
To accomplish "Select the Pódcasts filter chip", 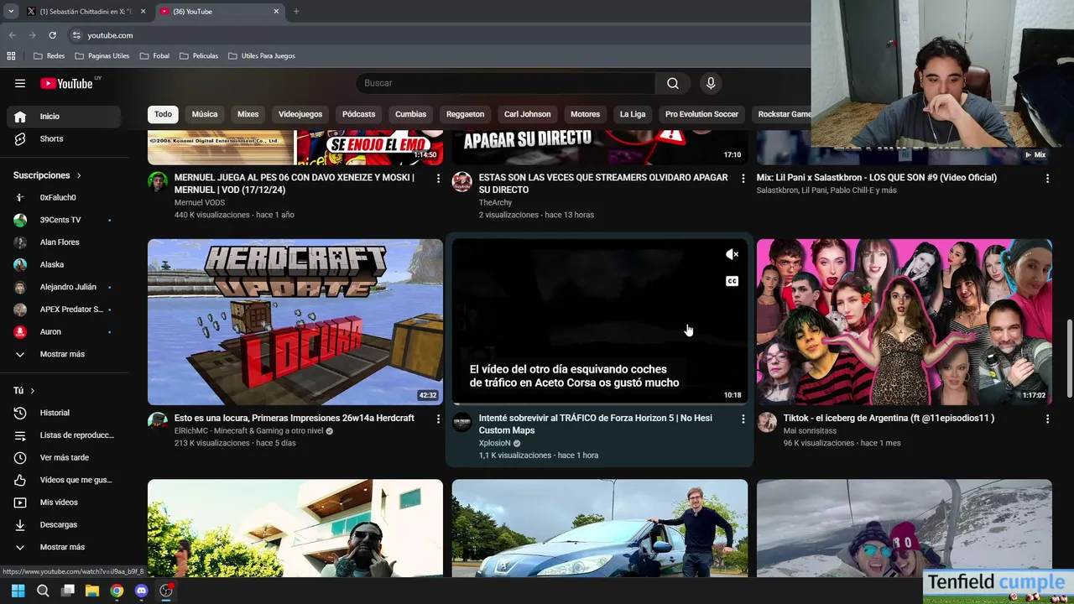I will click(x=358, y=114).
